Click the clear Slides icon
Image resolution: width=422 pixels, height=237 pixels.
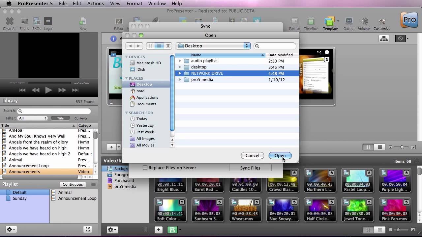(x=24, y=22)
